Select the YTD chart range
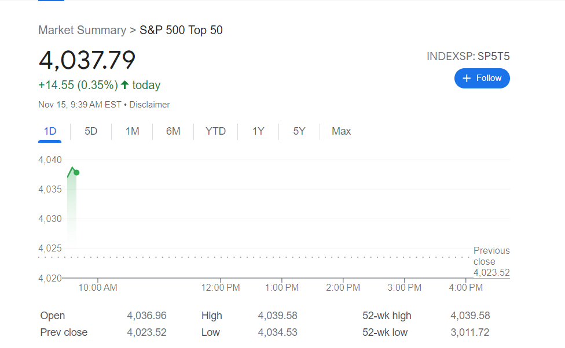565x348 pixels. [x=215, y=131]
